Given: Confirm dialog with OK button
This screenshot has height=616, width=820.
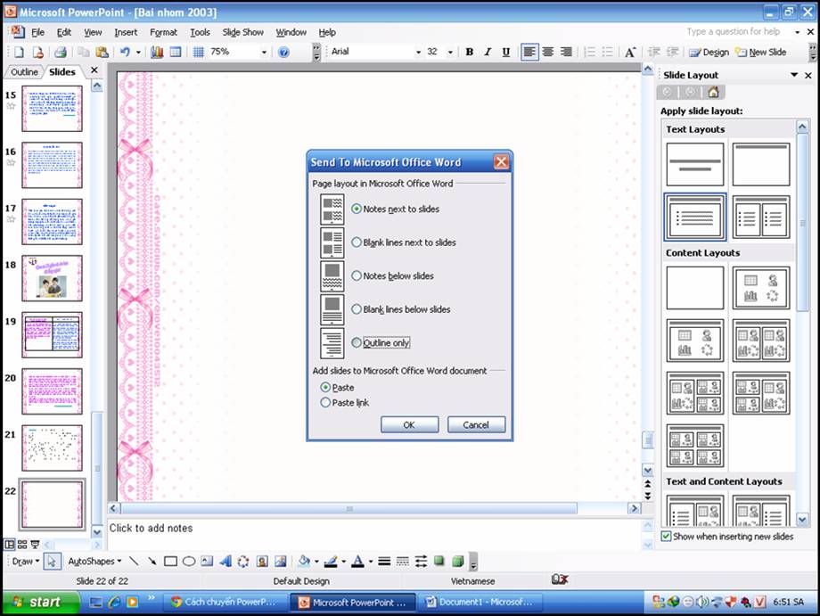Looking at the screenshot, I should pos(409,424).
